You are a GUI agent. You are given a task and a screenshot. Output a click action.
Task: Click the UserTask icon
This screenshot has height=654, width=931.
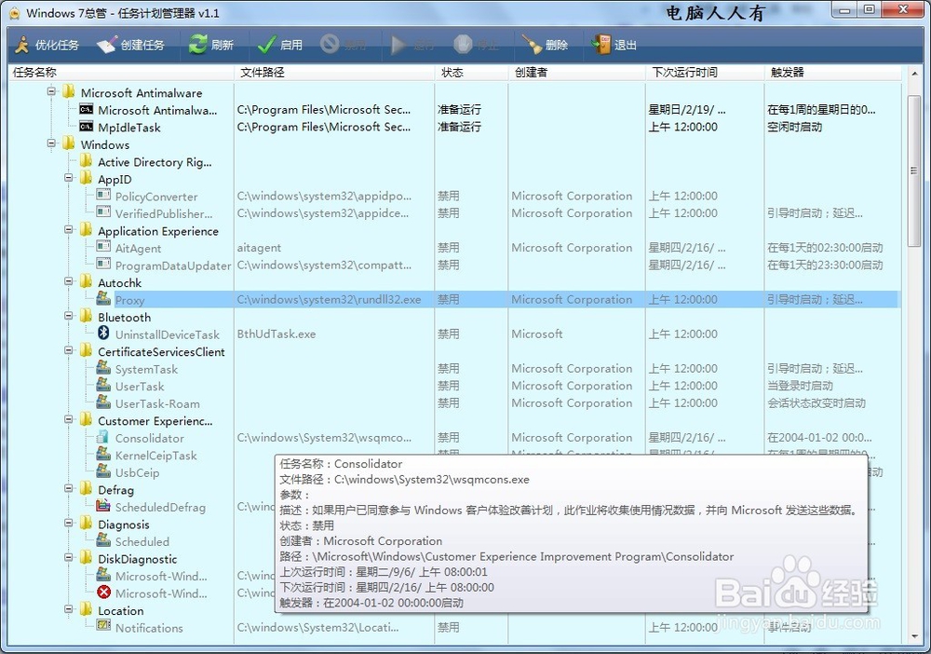(103, 385)
